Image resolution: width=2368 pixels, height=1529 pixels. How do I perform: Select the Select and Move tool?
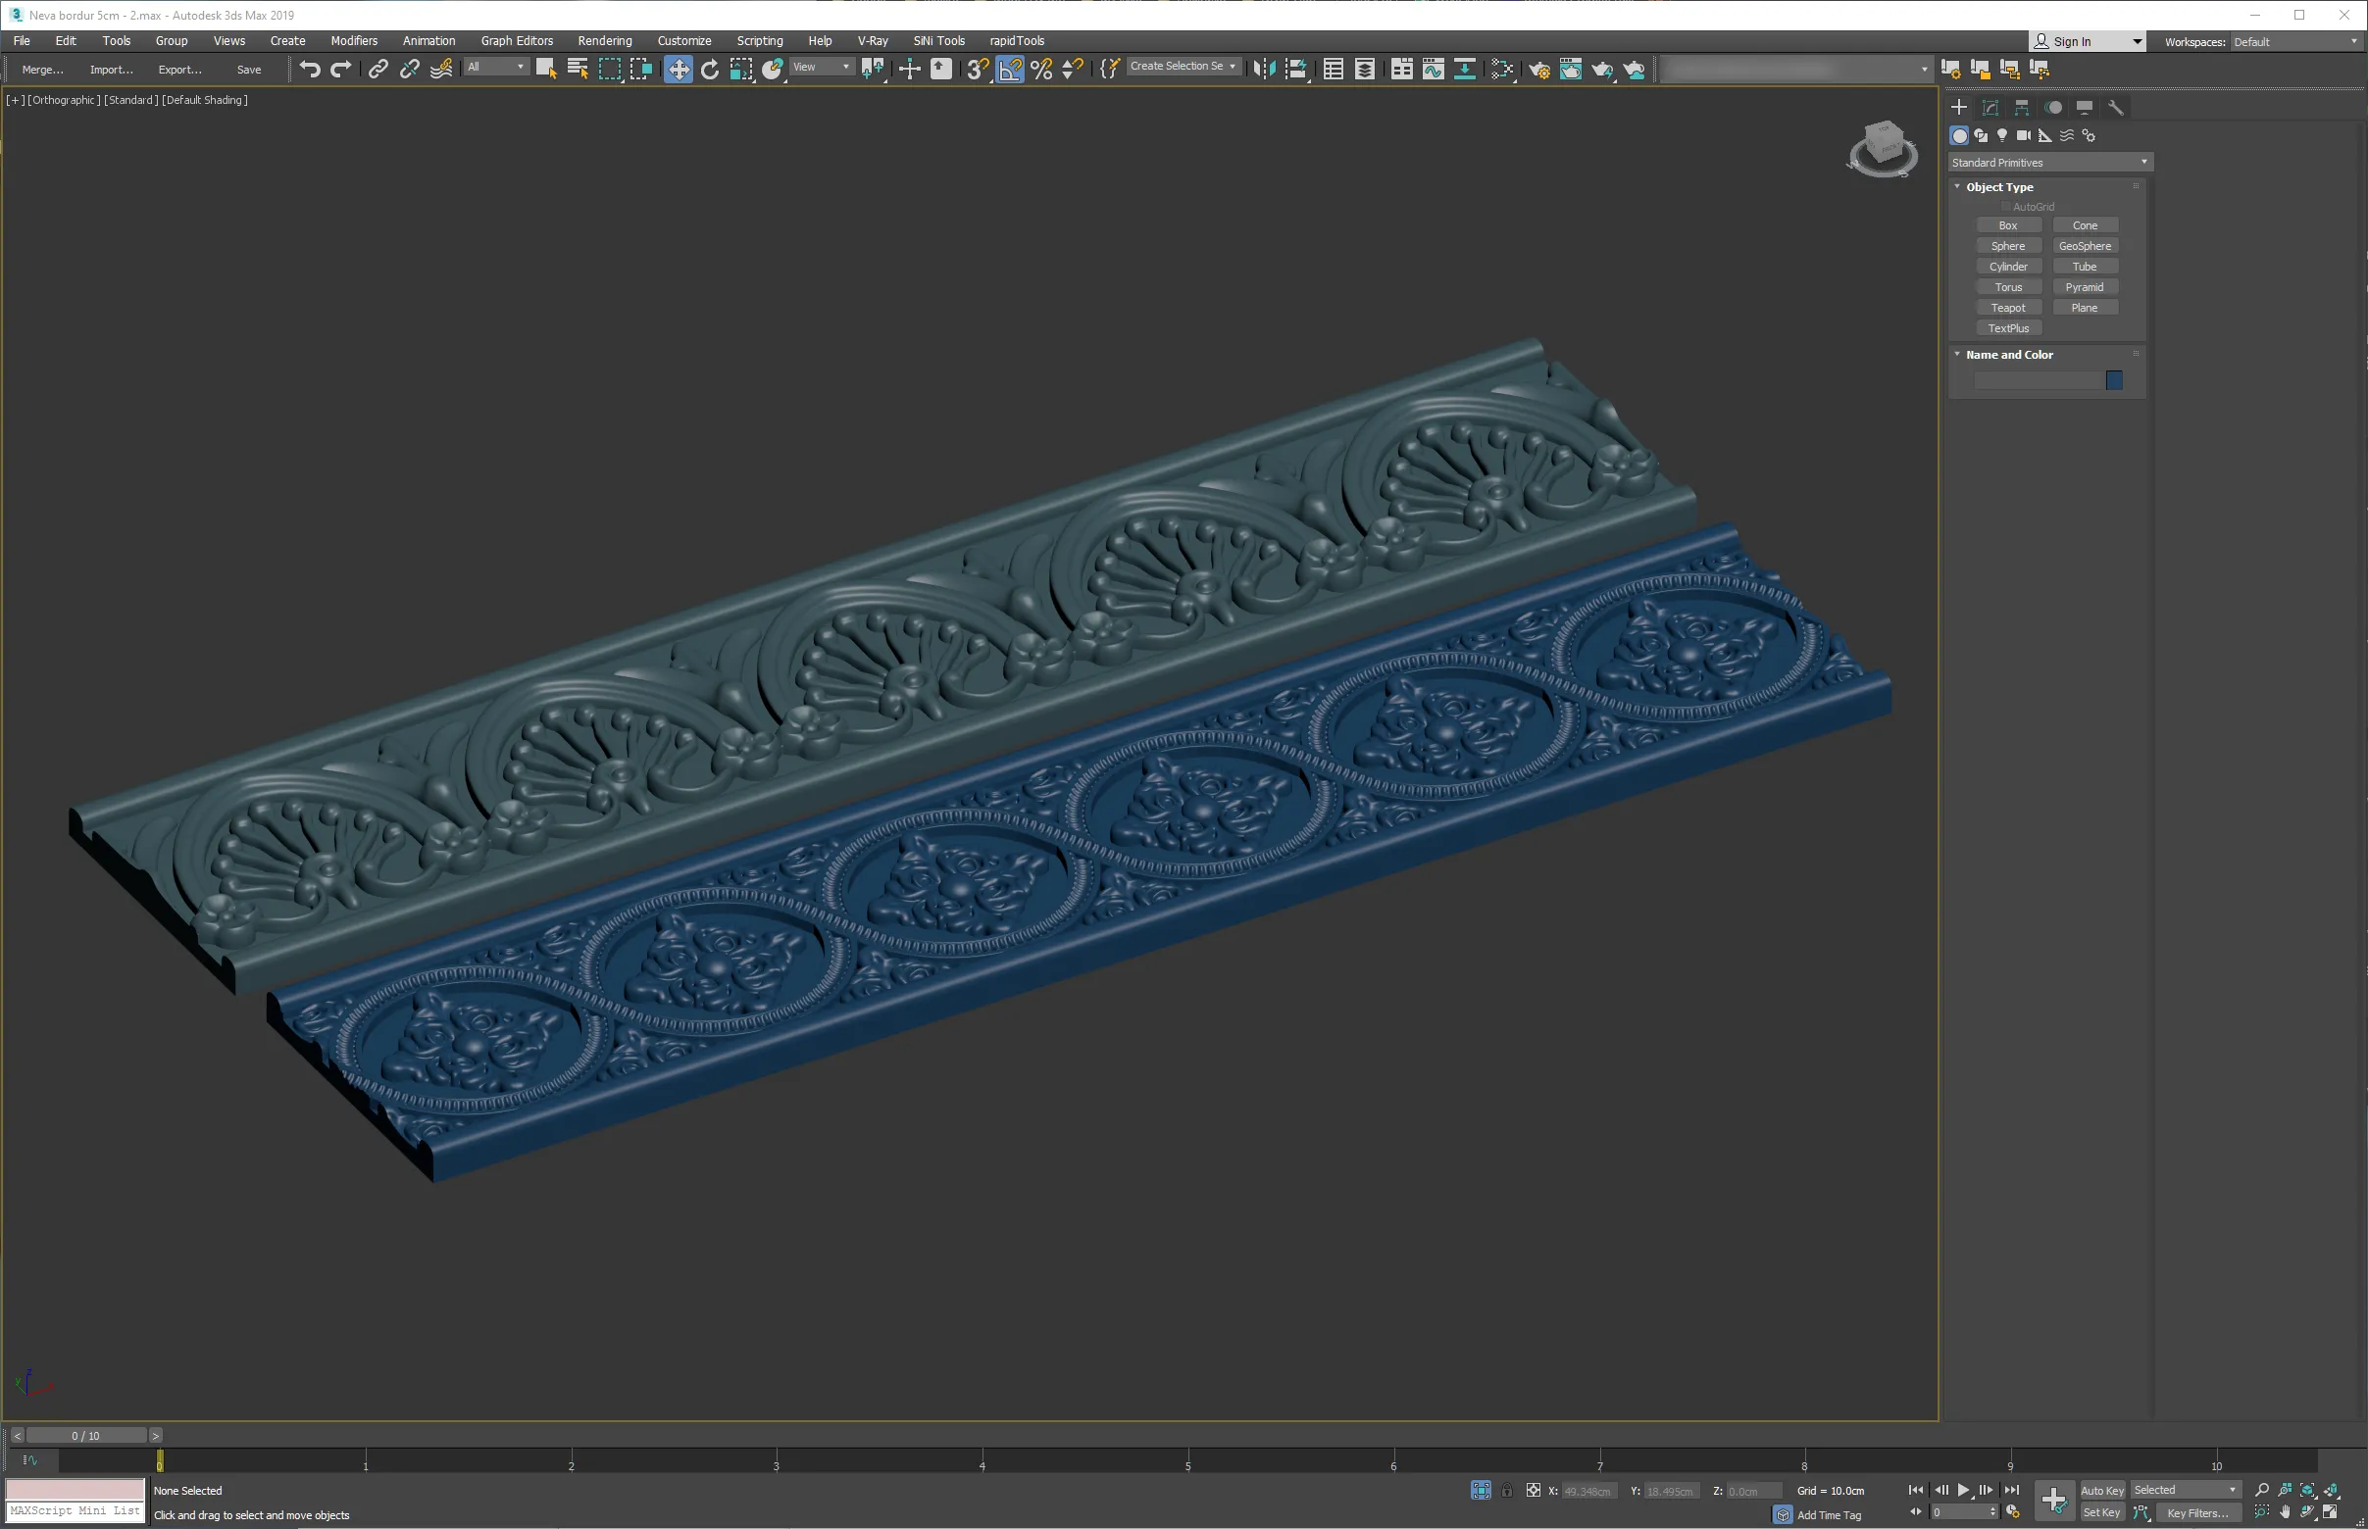click(x=679, y=69)
